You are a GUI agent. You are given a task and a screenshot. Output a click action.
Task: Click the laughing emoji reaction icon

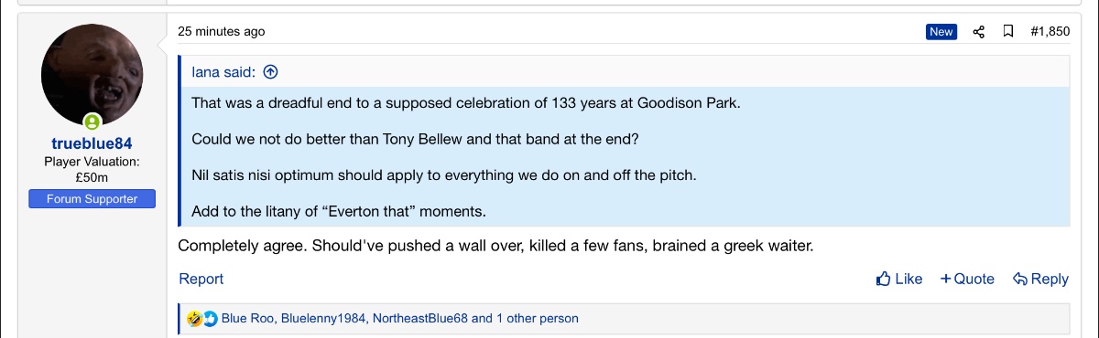click(193, 319)
